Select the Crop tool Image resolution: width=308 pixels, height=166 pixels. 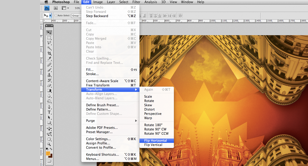49,53
